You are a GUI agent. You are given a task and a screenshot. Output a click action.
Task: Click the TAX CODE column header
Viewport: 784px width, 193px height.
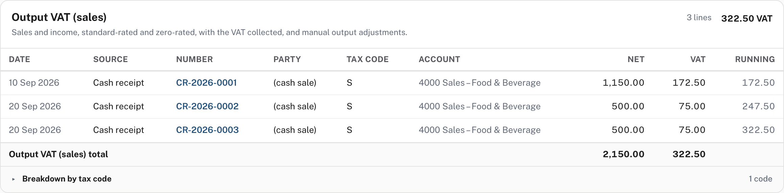click(x=367, y=59)
